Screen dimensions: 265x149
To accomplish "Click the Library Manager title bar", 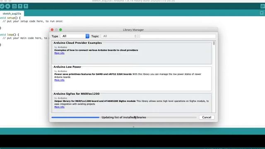I will [x=133, y=30].
